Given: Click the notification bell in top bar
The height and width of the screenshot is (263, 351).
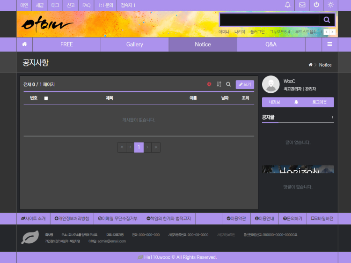Looking at the screenshot, I should [x=287, y=5].
